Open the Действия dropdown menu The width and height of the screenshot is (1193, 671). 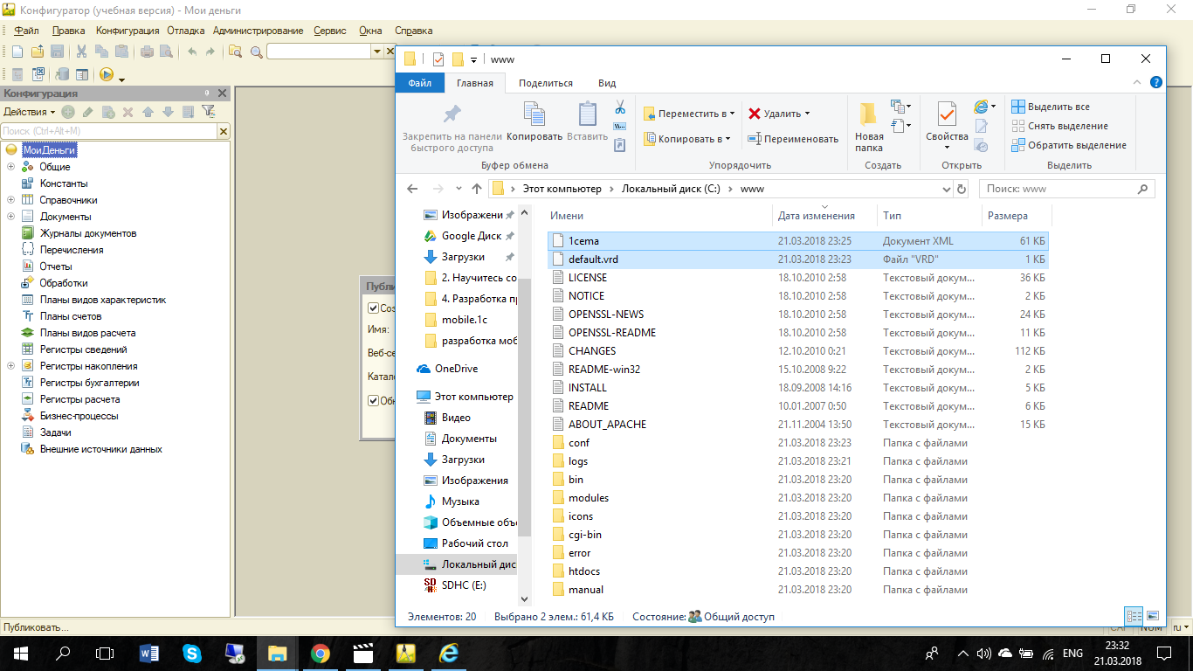(29, 112)
